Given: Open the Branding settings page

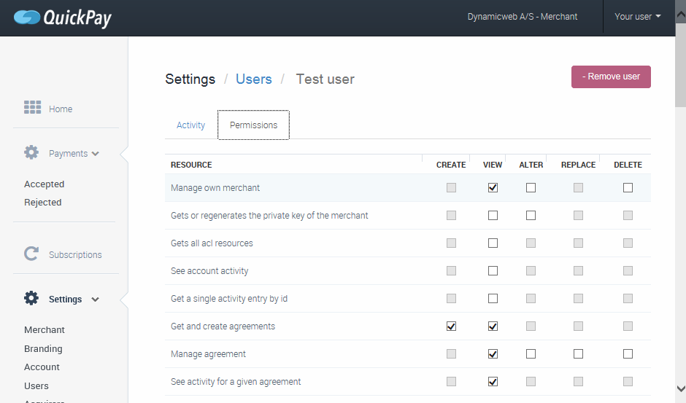Looking at the screenshot, I should point(43,349).
